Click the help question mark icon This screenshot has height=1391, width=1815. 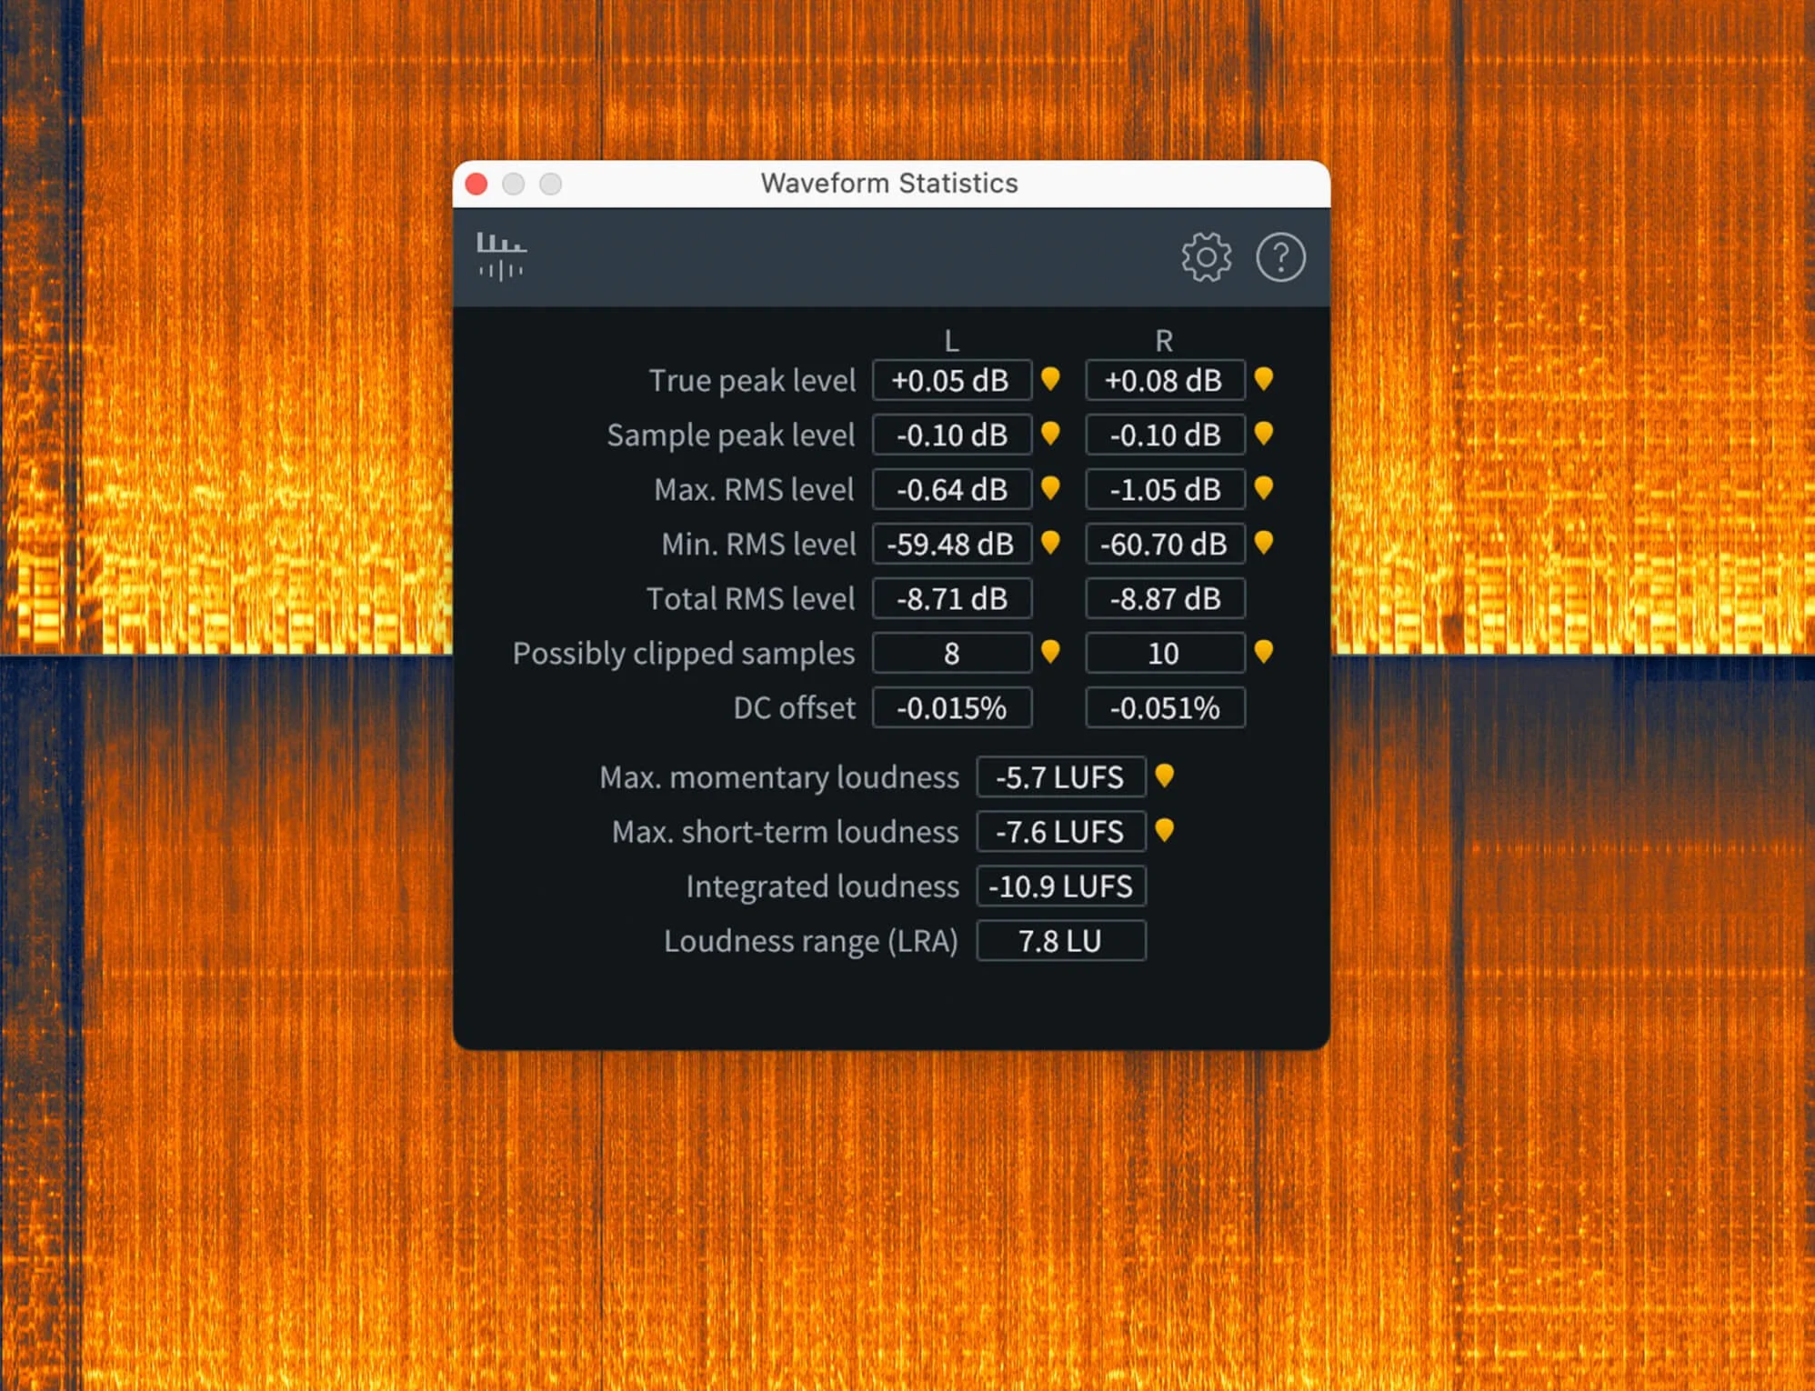click(x=1280, y=257)
